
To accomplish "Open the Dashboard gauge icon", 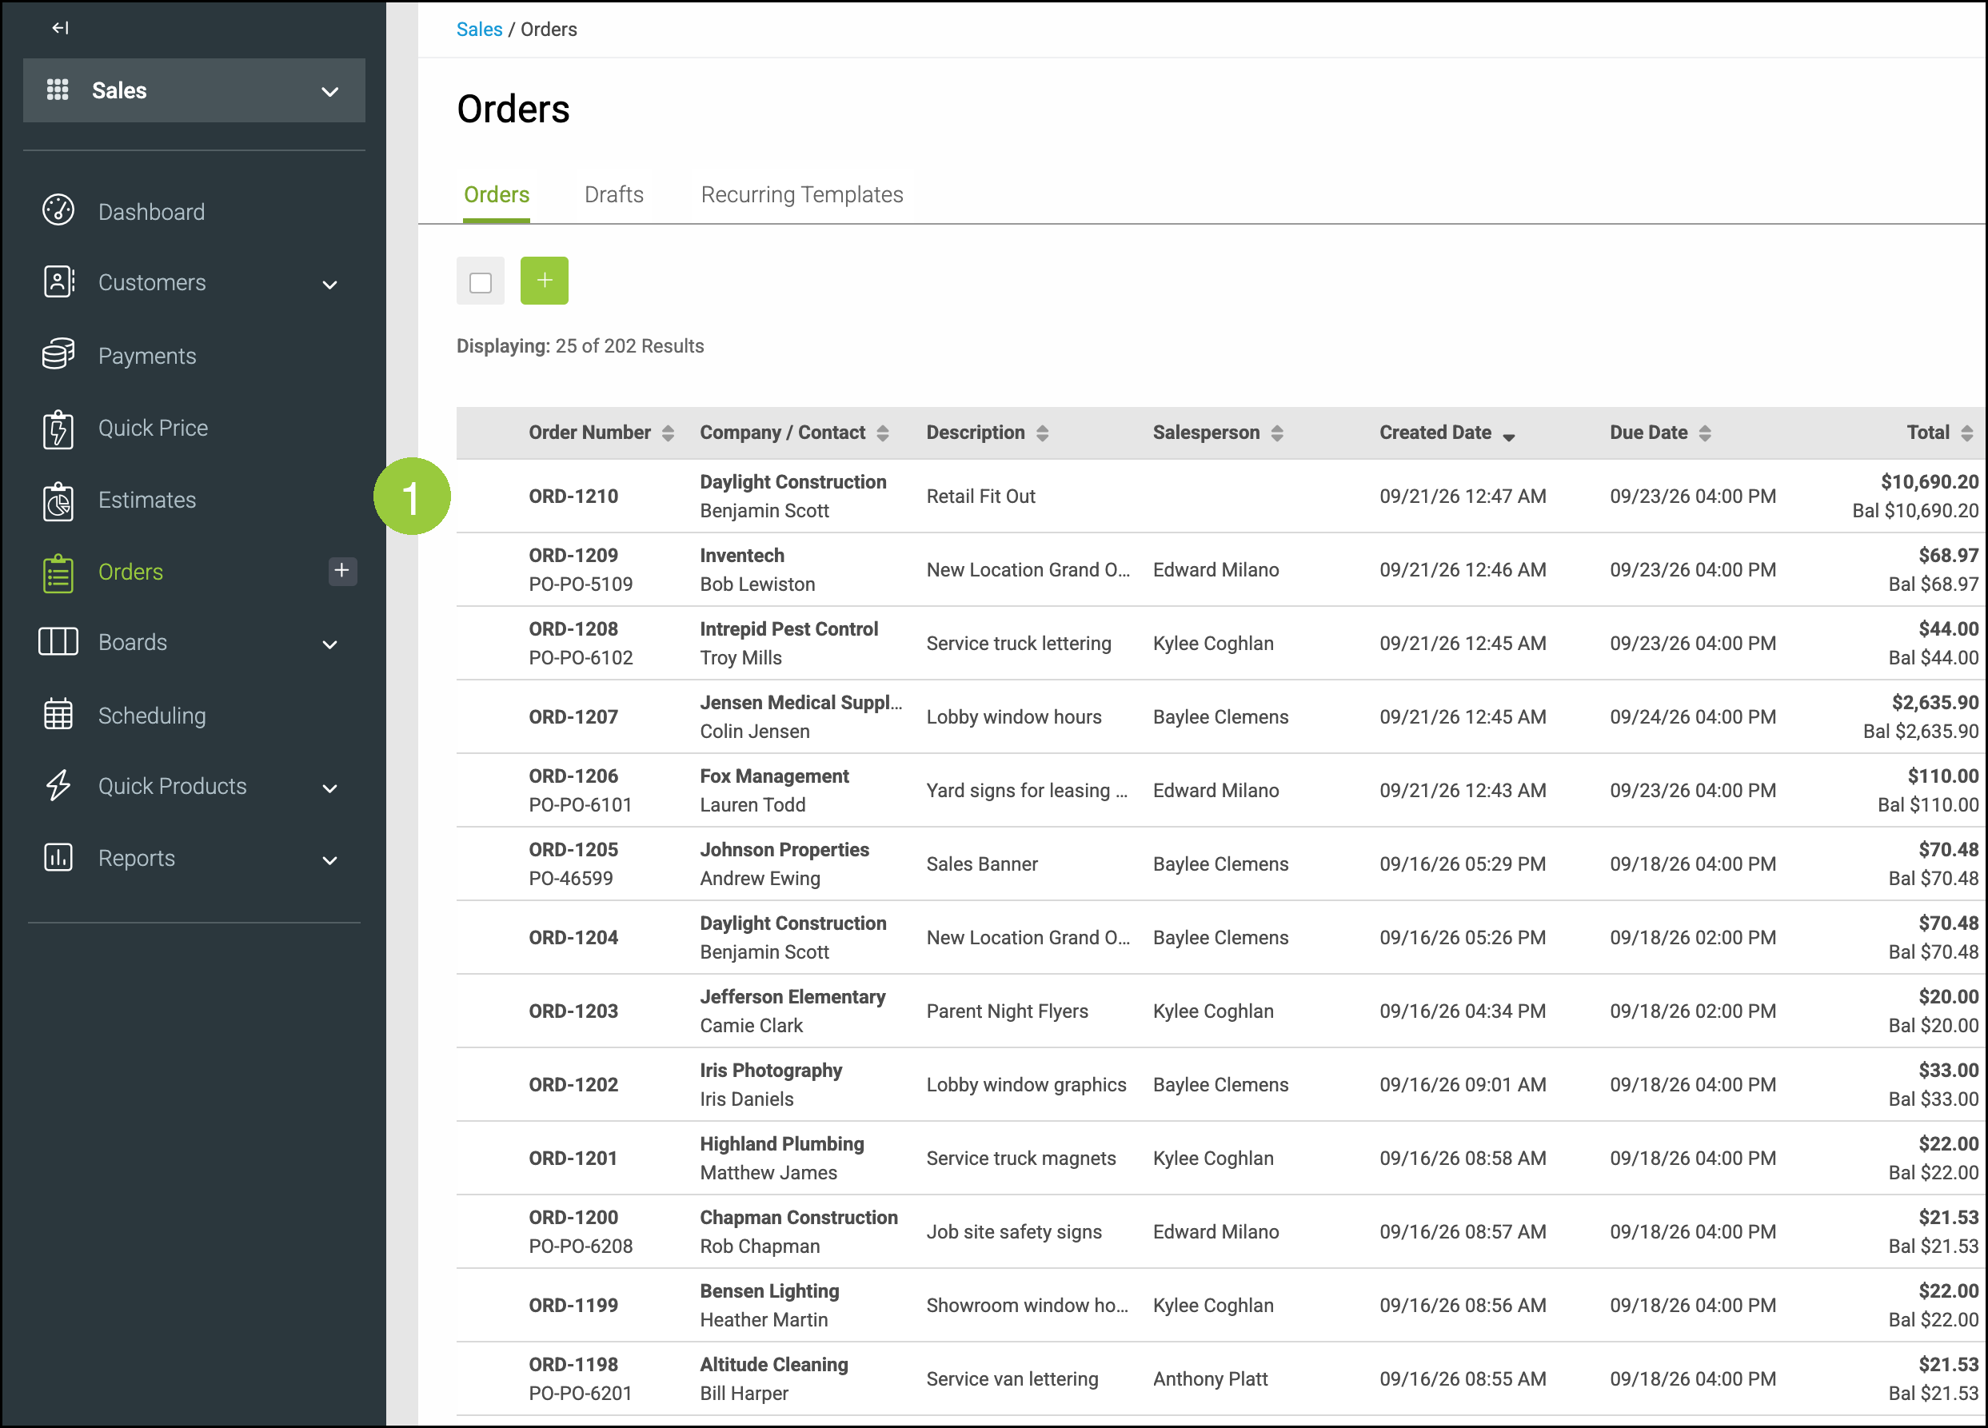I will [58, 210].
